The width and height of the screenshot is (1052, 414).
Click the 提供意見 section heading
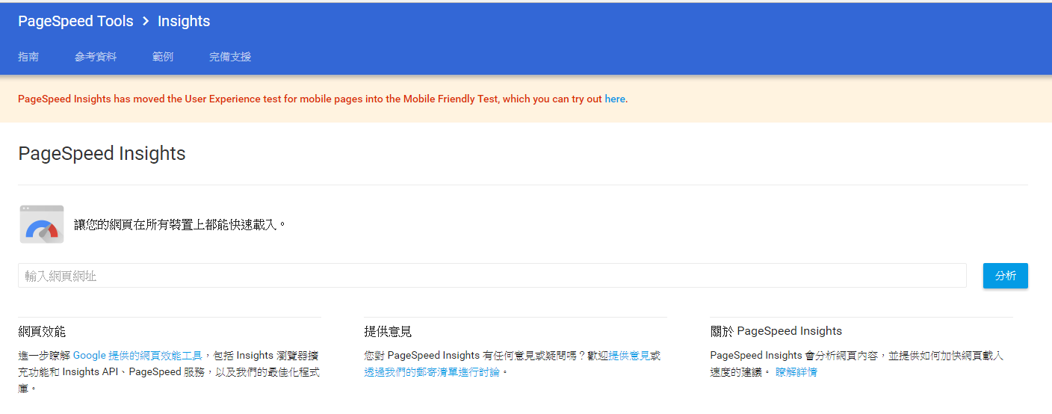tap(388, 331)
